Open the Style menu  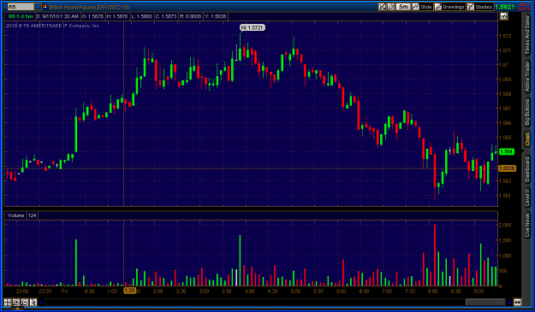pos(422,7)
